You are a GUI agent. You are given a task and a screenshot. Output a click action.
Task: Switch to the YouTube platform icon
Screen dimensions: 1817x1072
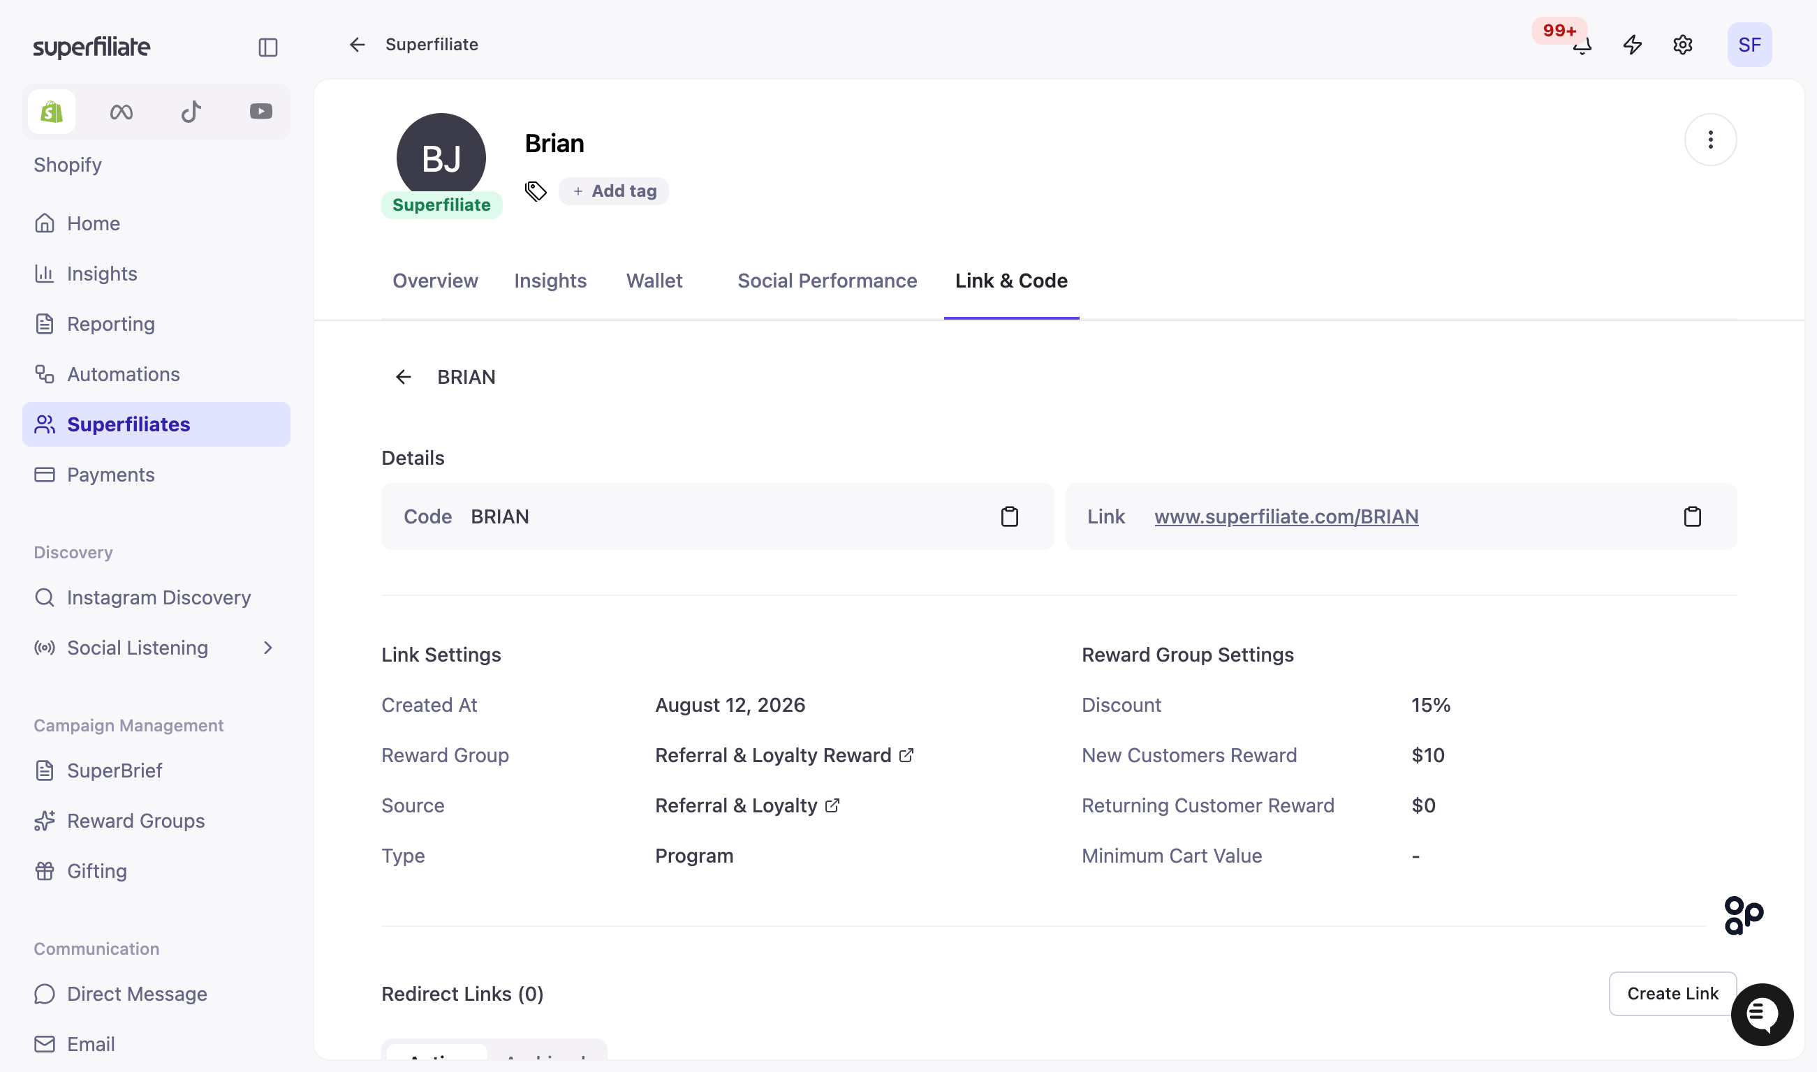(261, 111)
